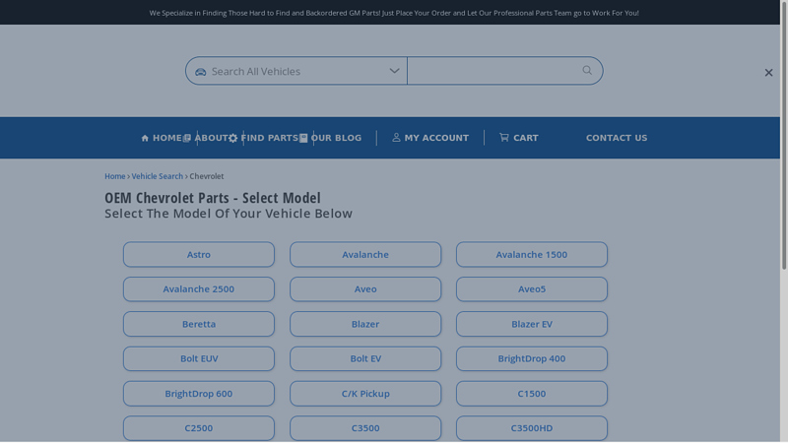Expand the Search All Vehicles dropdown arrow
This screenshot has width=788, height=443.
click(394, 71)
